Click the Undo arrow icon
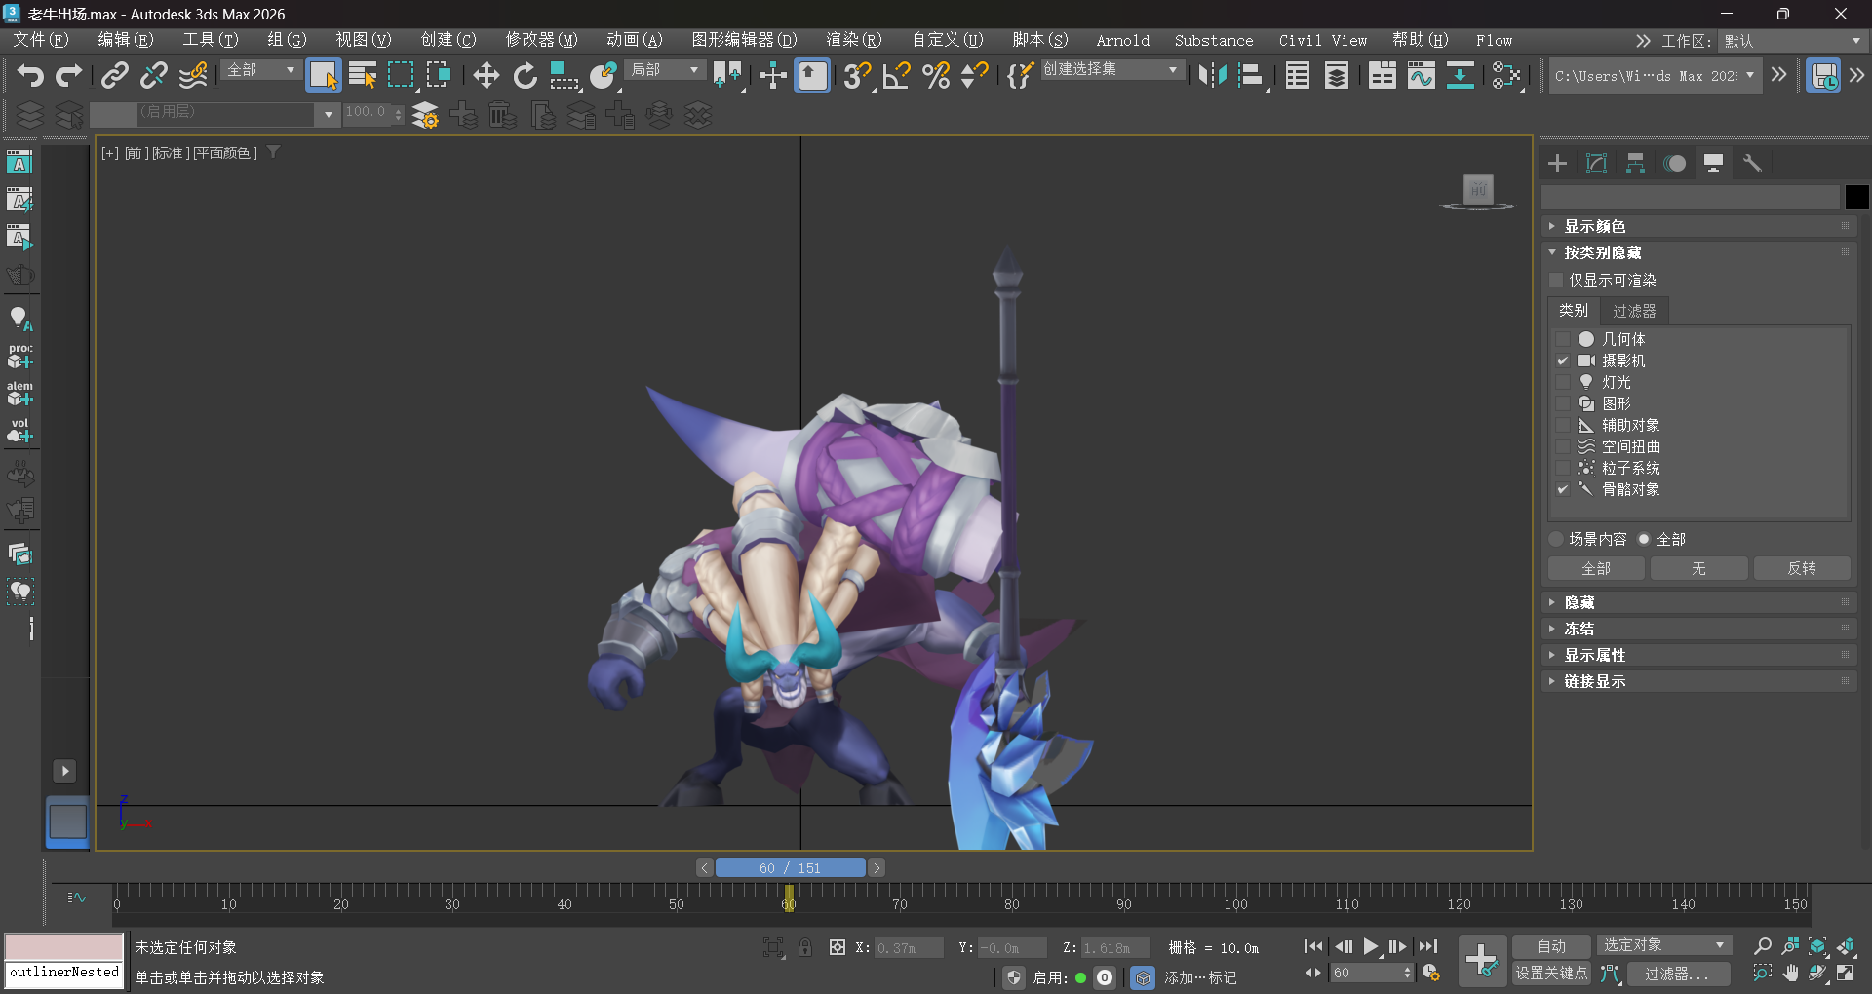The image size is (1872, 994). [30, 75]
